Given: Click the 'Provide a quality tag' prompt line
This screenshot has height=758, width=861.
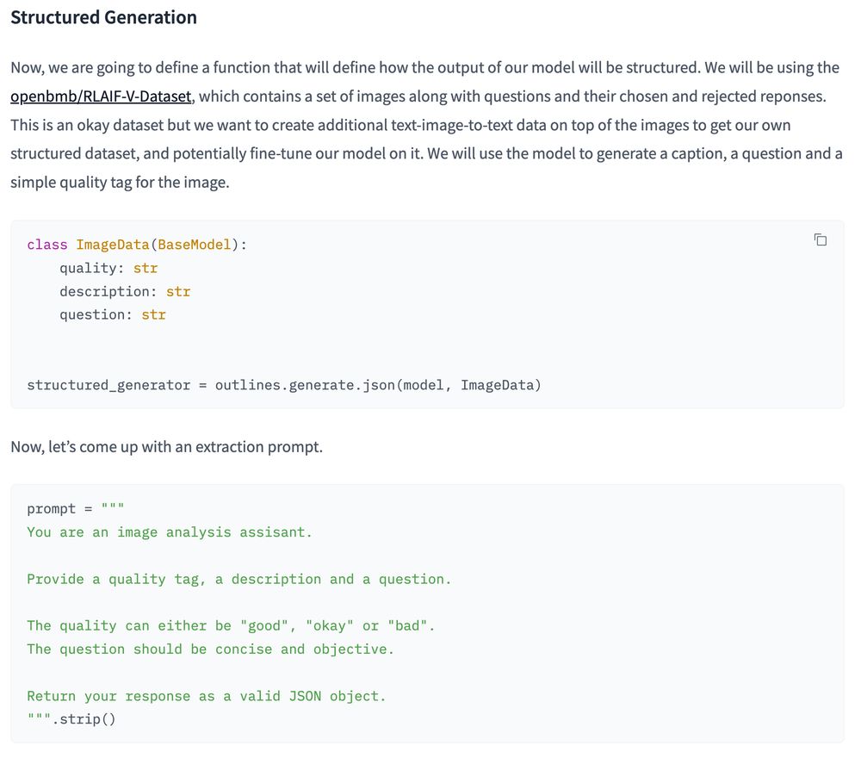Looking at the screenshot, I should pos(238,579).
